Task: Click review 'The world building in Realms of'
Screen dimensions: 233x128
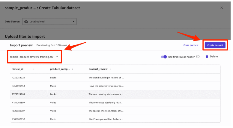Action: (106, 78)
